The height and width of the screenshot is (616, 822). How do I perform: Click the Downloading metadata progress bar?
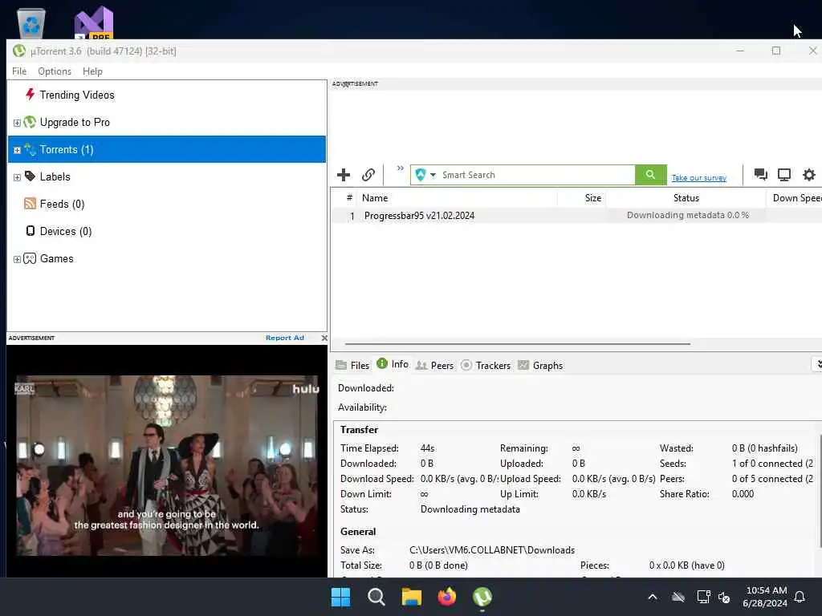tap(686, 215)
